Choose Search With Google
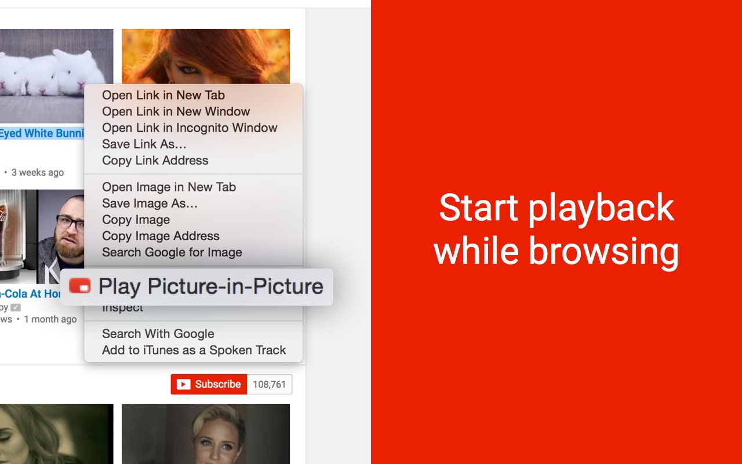The height and width of the screenshot is (464, 742). coord(158,333)
